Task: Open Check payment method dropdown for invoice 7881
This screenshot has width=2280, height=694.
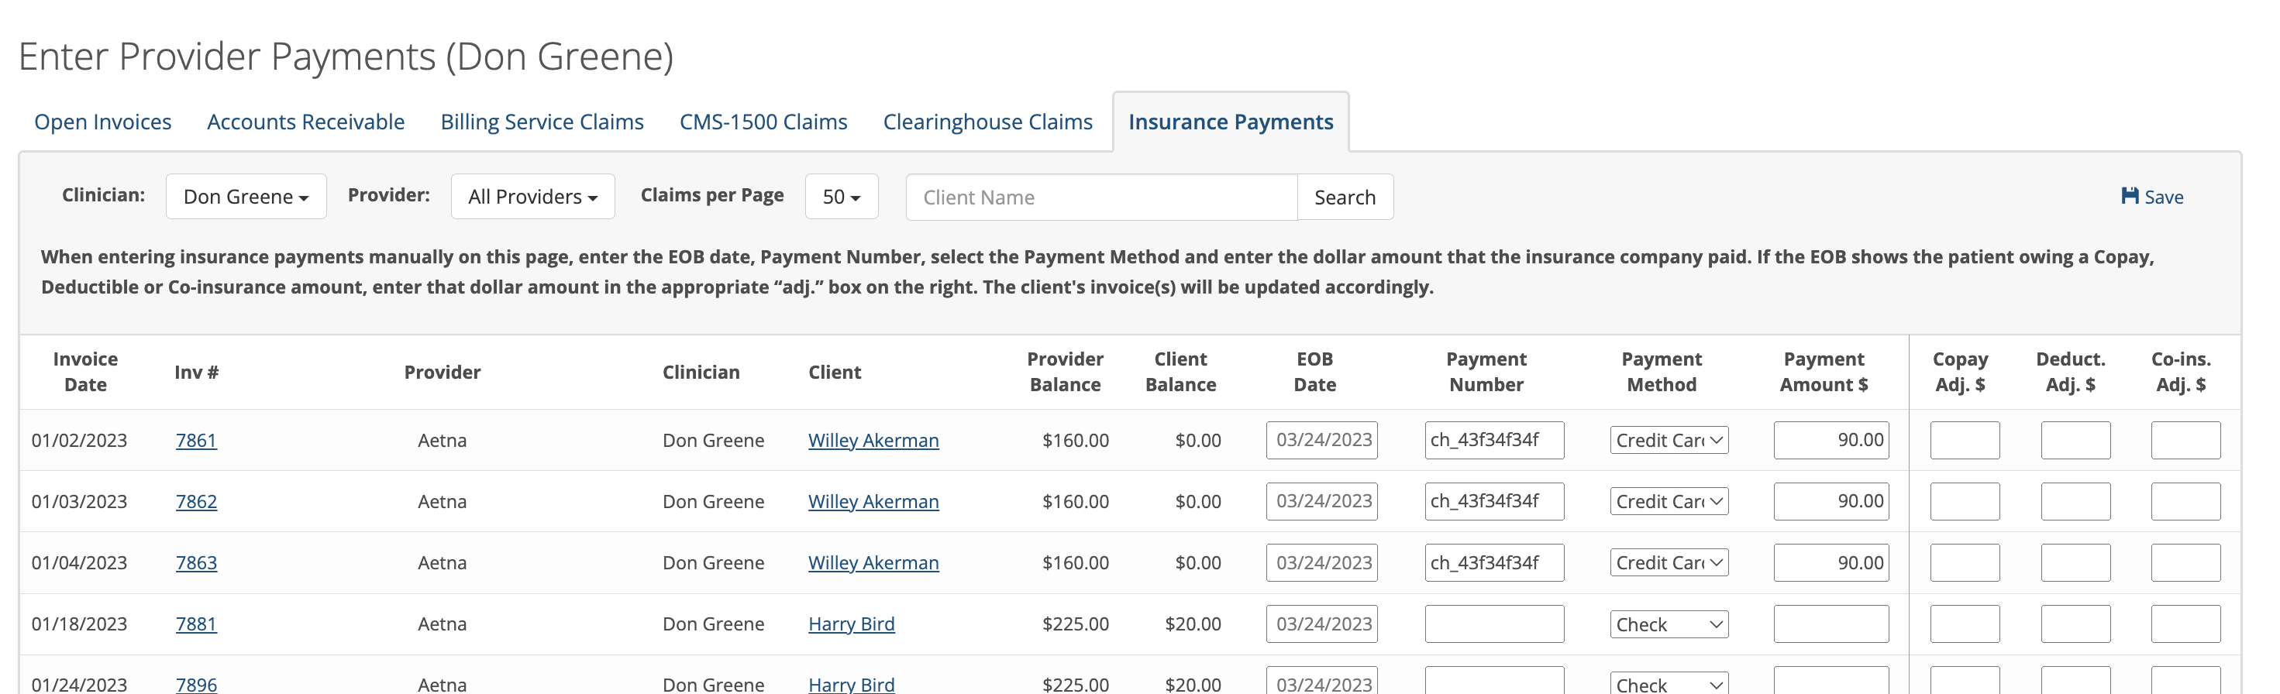Action: click(1669, 624)
